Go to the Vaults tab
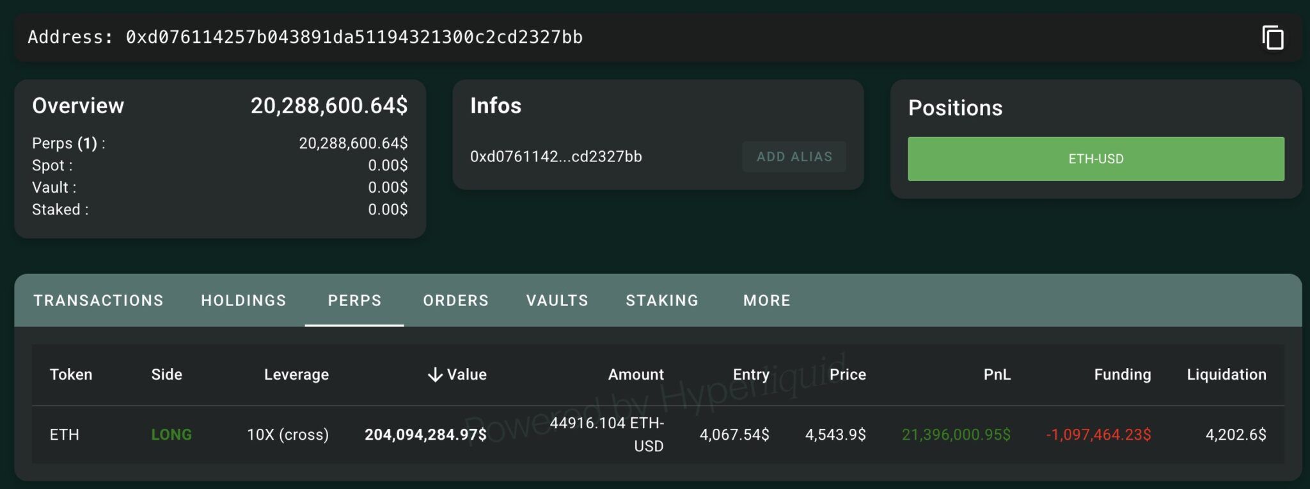 point(557,301)
